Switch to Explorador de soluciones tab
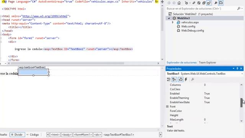This screenshot has height=138, width=245. tap(181, 62)
